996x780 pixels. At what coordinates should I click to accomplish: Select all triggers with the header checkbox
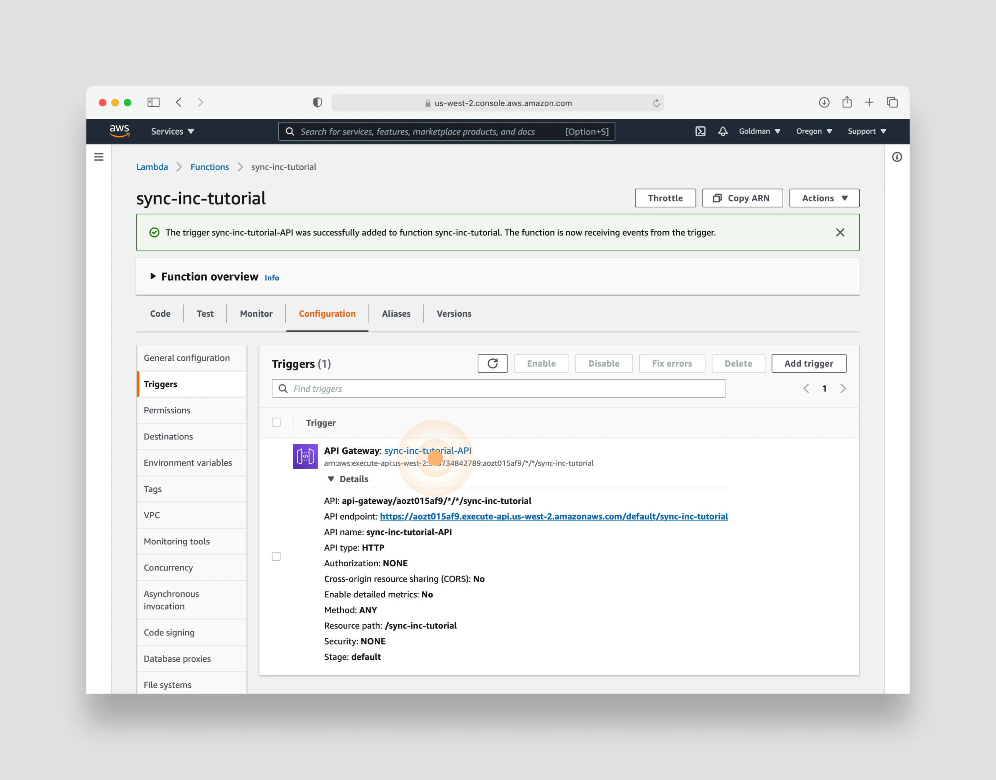pyautogui.click(x=276, y=422)
